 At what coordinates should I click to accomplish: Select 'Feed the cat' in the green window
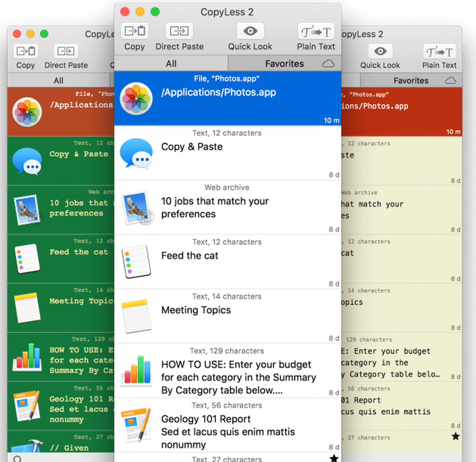(79, 252)
